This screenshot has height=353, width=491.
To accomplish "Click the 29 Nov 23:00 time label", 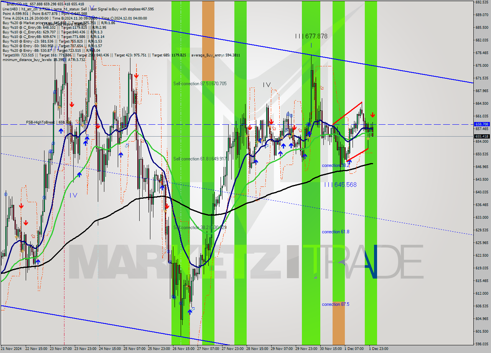I will pyautogui.click(x=306, y=349).
